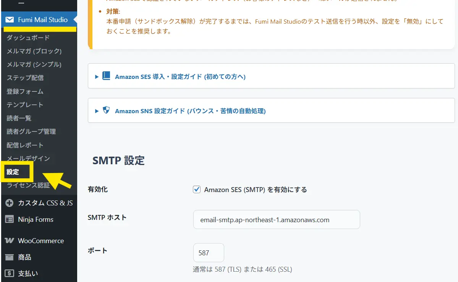This screenshot has width=458, height=282.
Task: Go to the ステップ配信 page
Action: click(25, 78)
